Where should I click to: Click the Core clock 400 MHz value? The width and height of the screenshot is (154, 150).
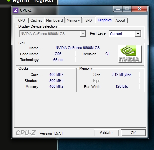pyautogui.click(x=56, y=74)
